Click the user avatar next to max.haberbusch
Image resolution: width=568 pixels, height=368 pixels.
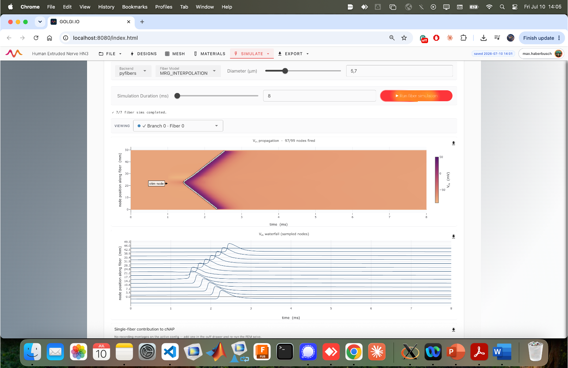[558, 53]
